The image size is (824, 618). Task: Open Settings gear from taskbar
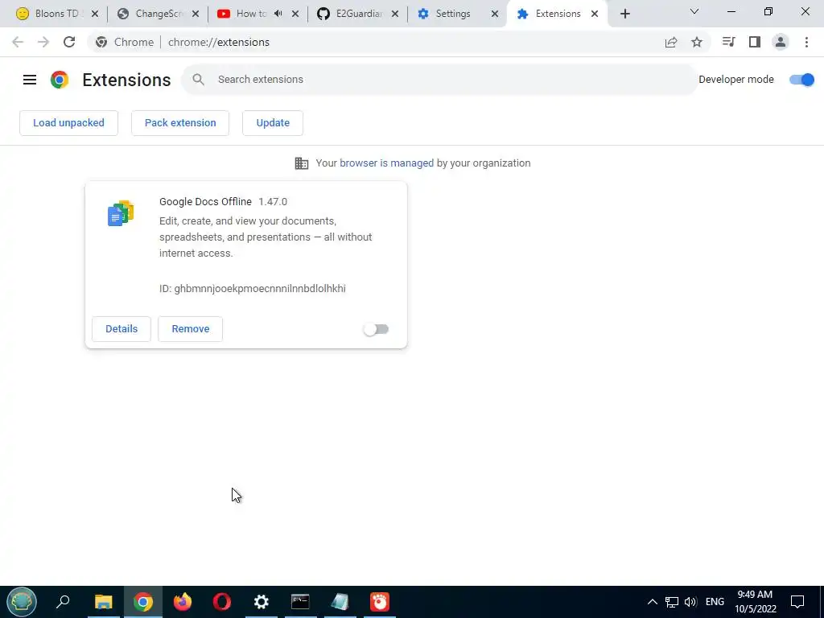(x=262, y=602)
